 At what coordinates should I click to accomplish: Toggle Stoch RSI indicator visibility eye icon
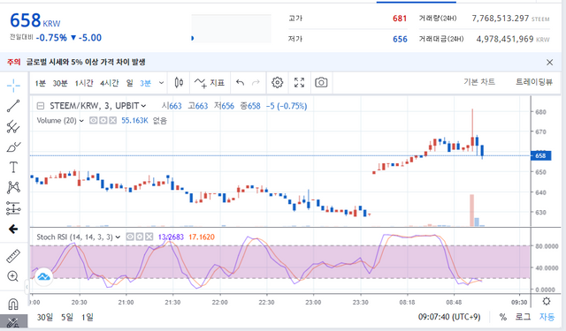click(130, 237)
